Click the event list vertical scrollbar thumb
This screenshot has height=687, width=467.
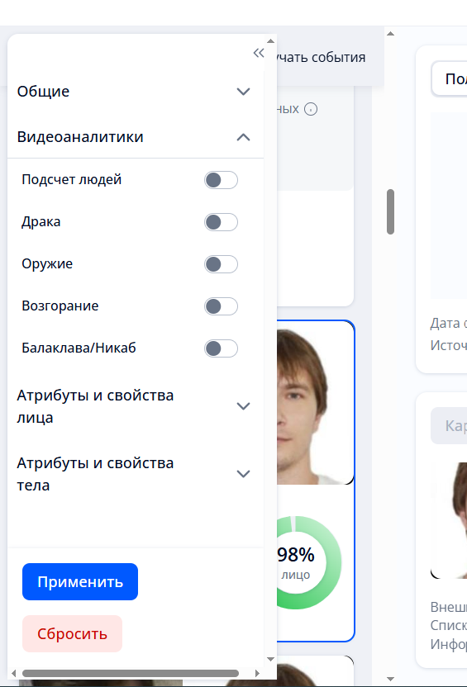[390, 212]
